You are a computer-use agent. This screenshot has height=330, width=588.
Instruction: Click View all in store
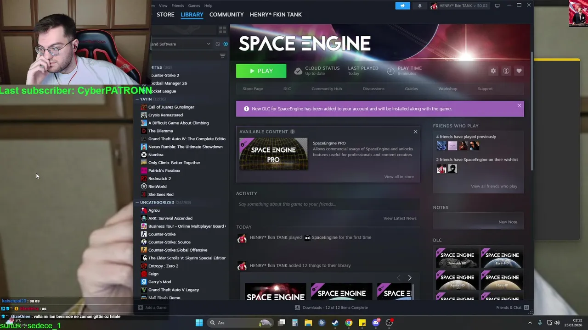coord(399,177)
